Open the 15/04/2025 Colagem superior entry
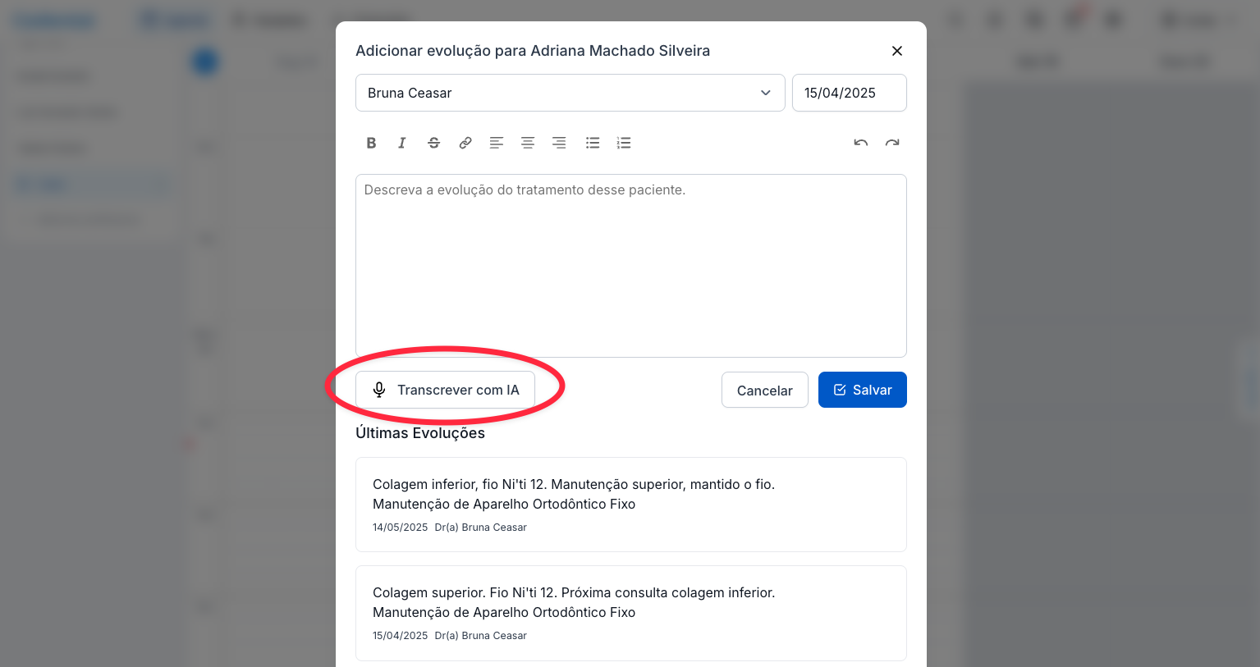Viewport: 1260px width, 667px height. tap(630, 612)
